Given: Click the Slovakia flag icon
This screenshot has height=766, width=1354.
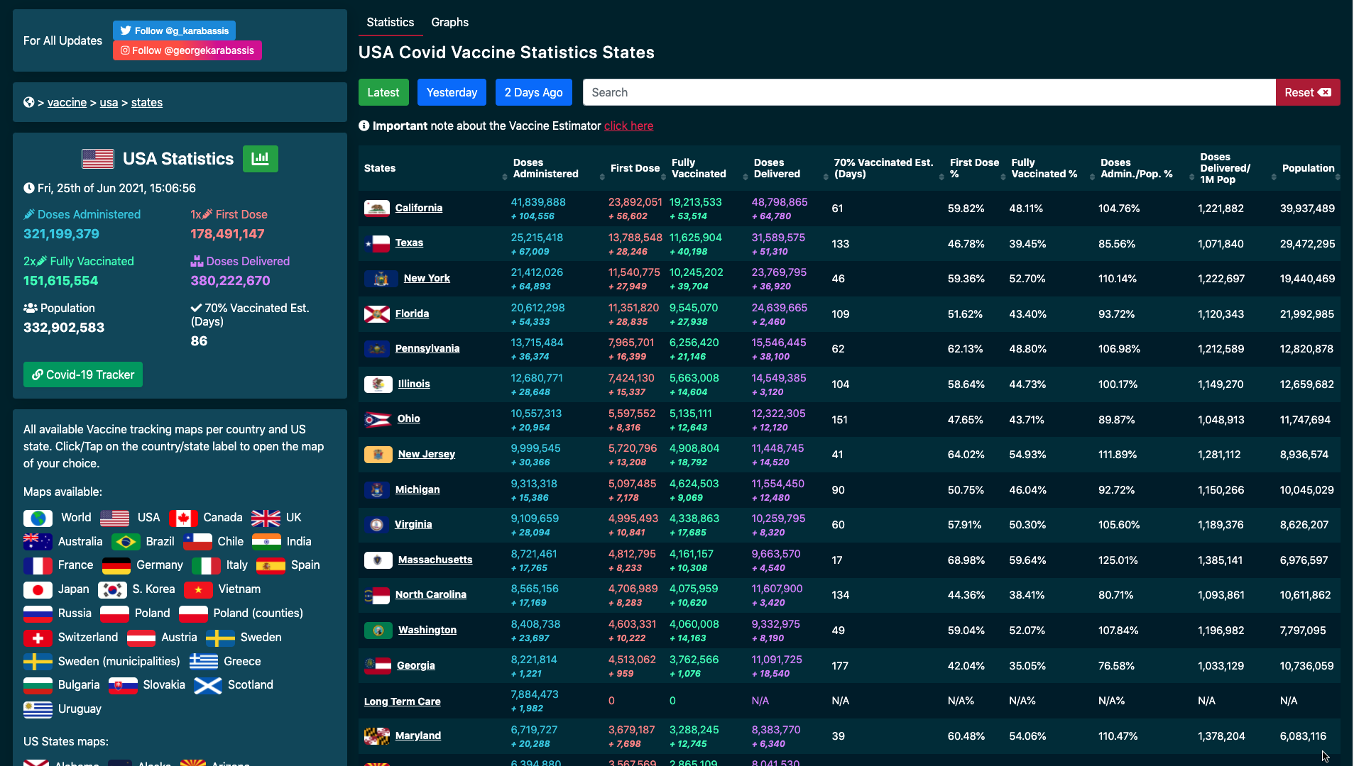Looking at the screenshot, I should click(123, 685).
